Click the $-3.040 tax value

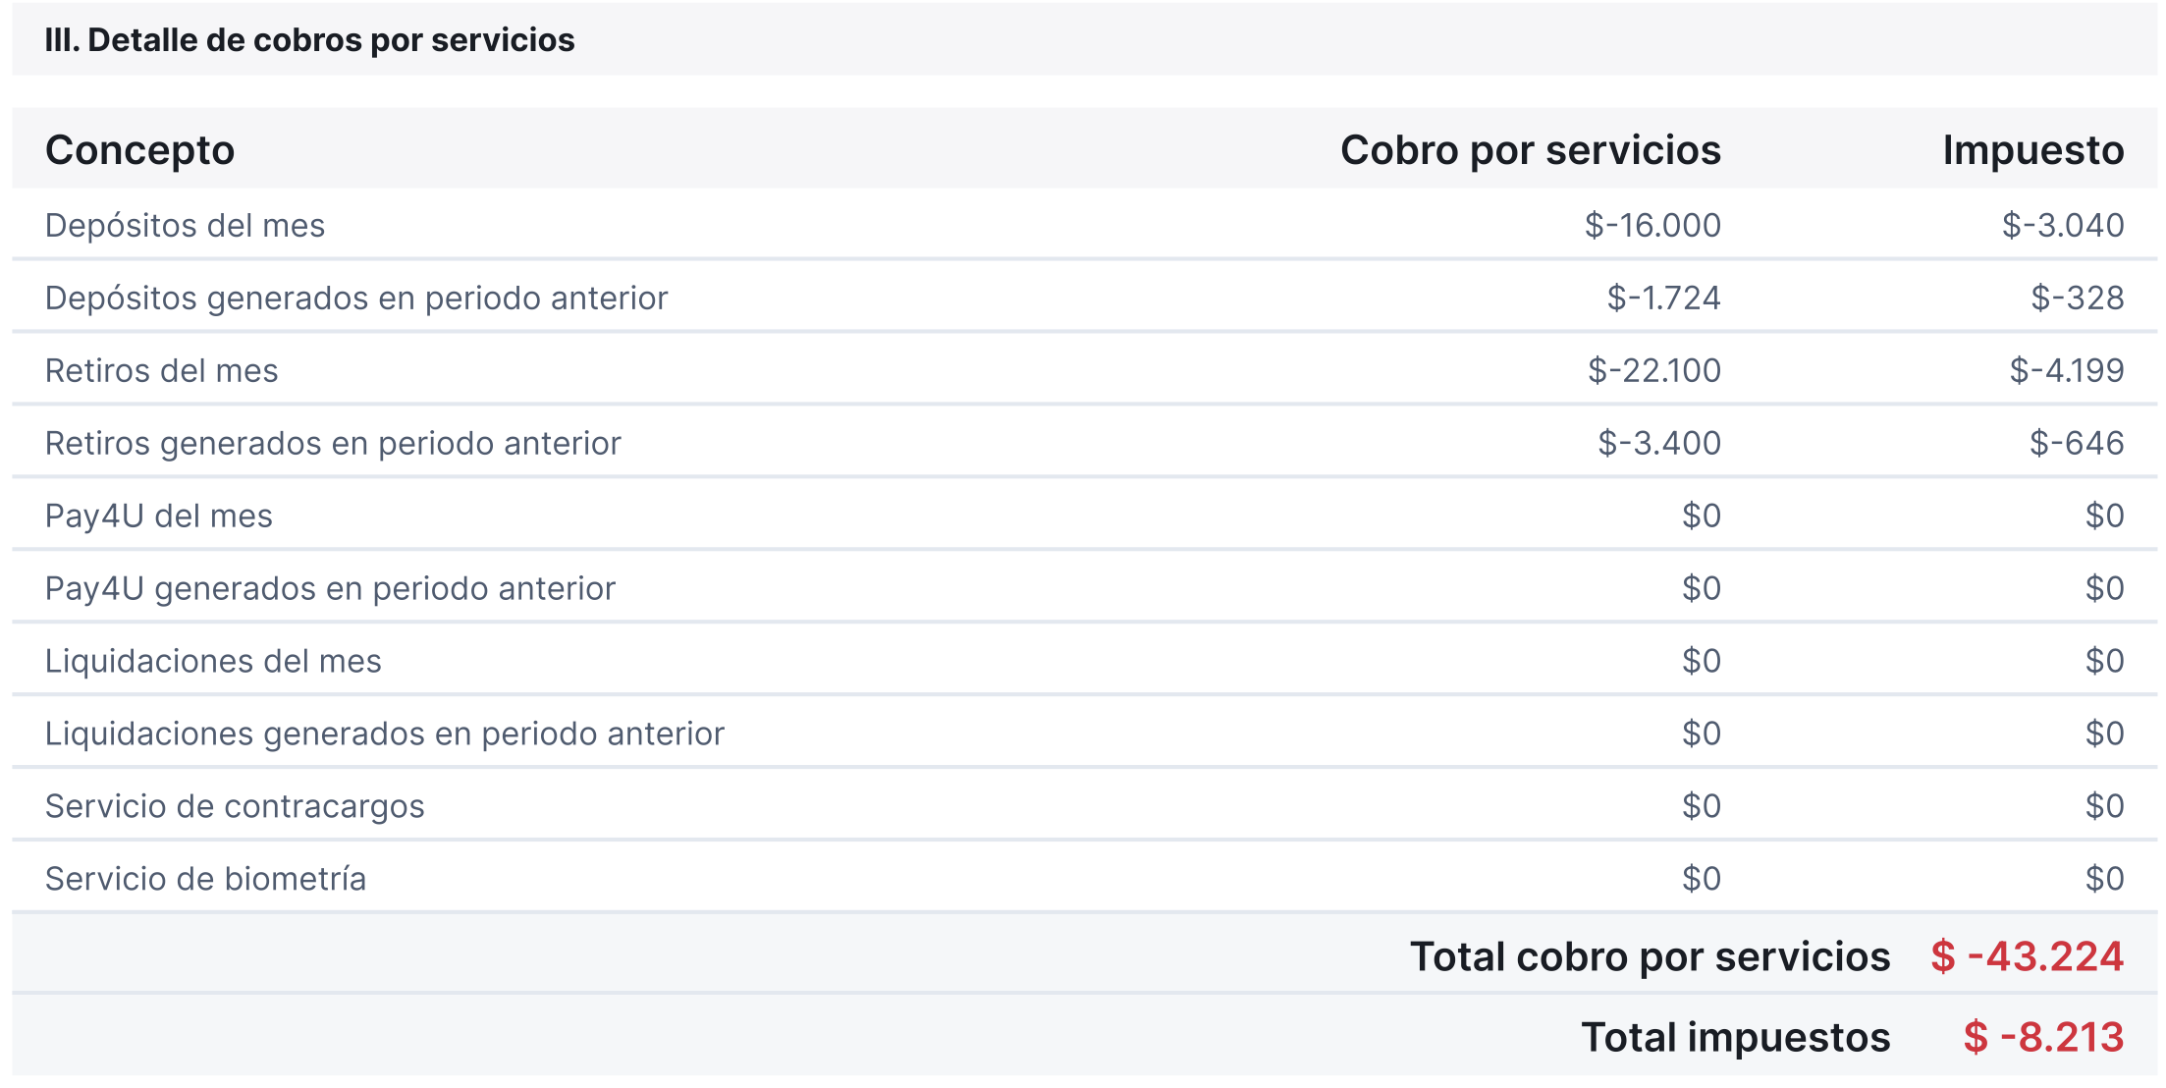(x=2063, y=226)
